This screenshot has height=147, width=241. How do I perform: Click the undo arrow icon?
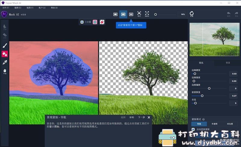229,14
